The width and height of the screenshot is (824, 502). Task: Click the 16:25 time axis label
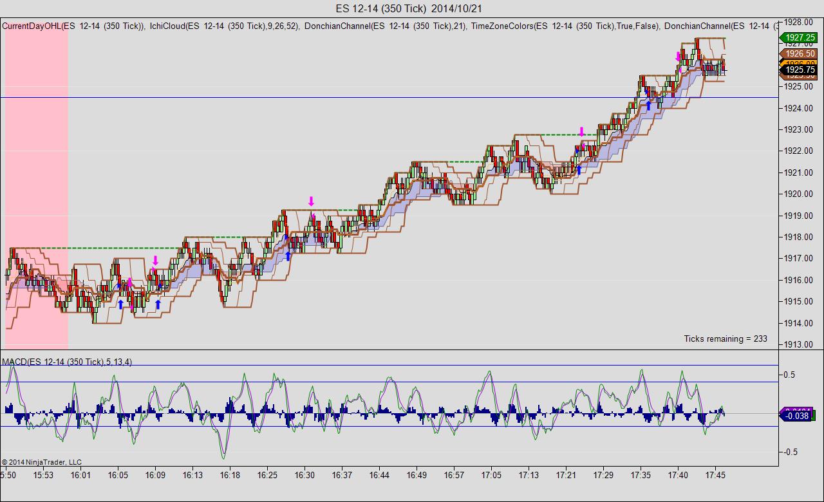267,475
